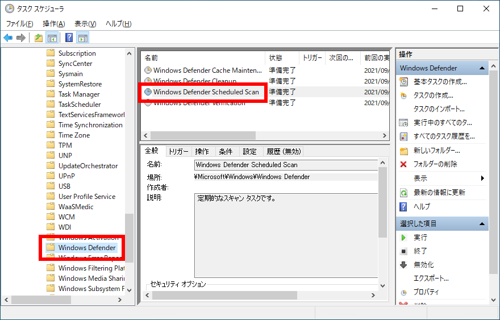500x320 pixels.
Task: Click the トリガー column header
Action: [312, 58]
